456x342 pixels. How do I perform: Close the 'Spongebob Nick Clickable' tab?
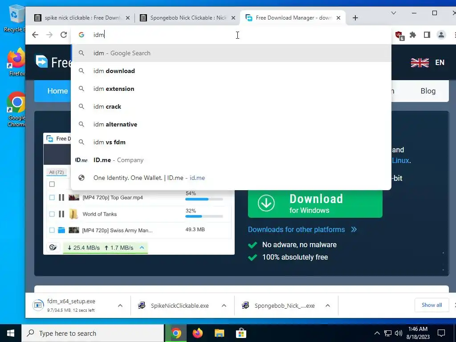click(x=233, y=18)
